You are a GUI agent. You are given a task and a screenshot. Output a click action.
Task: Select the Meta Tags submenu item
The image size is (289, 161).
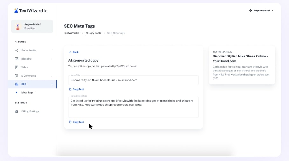click(27, 92)
